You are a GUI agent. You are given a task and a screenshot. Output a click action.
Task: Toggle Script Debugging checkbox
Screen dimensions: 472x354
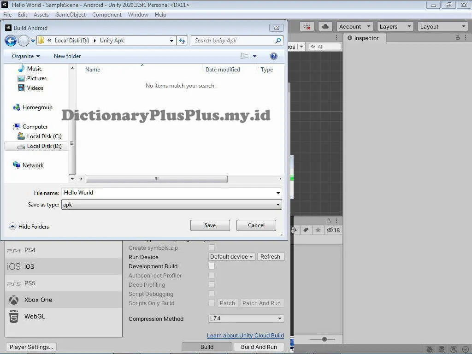[x=212, y=294]
